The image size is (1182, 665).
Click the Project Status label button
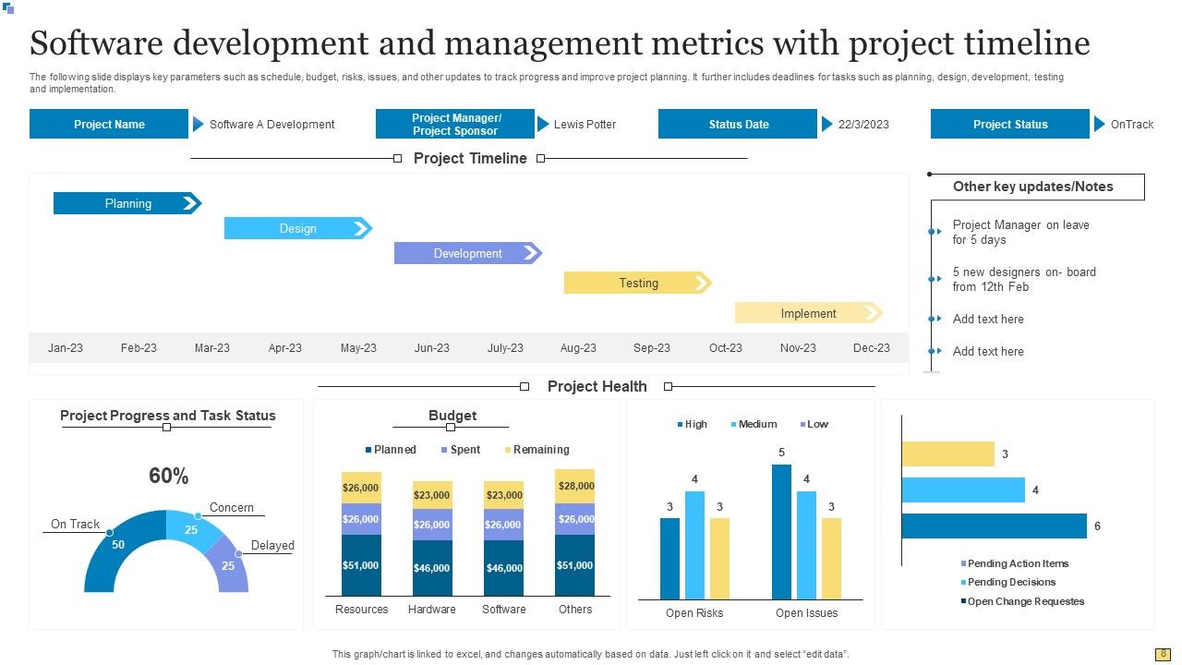click(x=1010, y=124)
